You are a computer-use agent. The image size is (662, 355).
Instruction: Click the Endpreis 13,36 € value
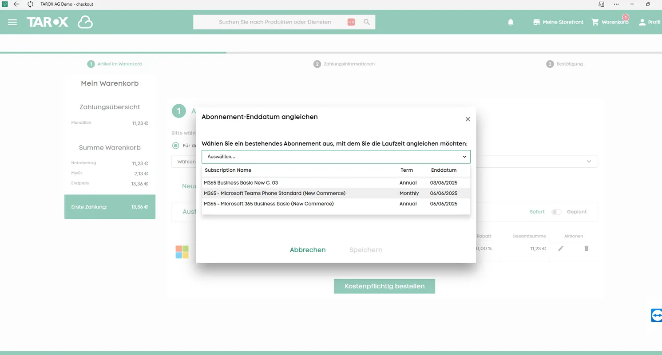140,184
